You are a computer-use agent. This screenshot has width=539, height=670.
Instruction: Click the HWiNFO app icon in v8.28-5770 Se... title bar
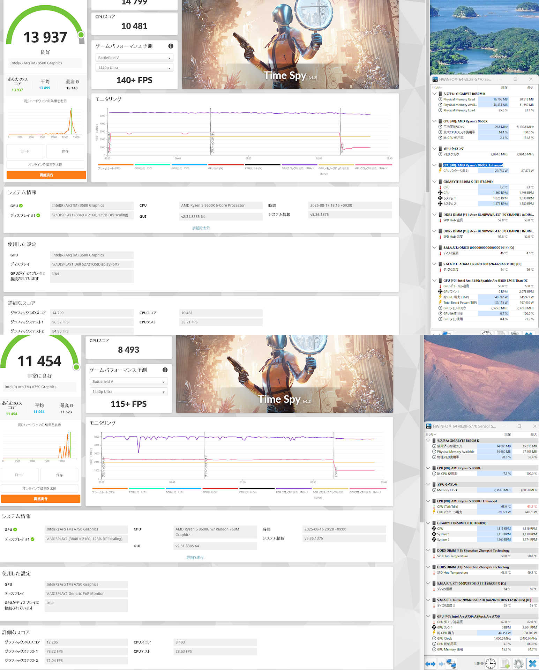pos(435,79)
